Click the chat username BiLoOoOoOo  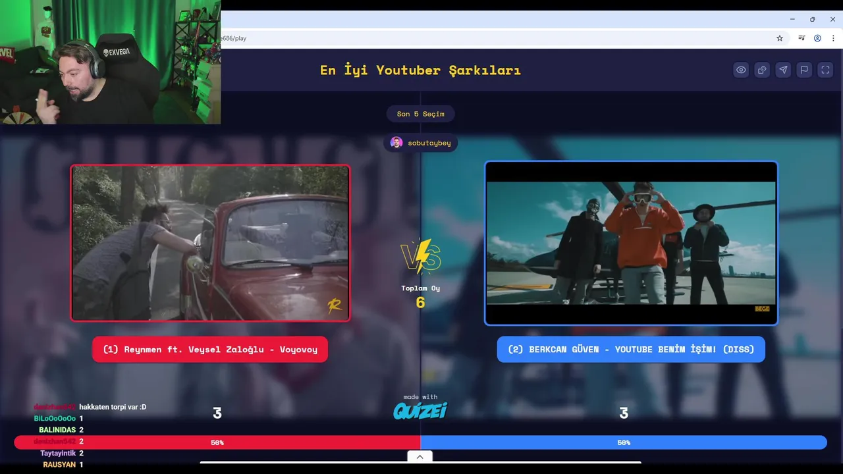(x=55, y=419)
